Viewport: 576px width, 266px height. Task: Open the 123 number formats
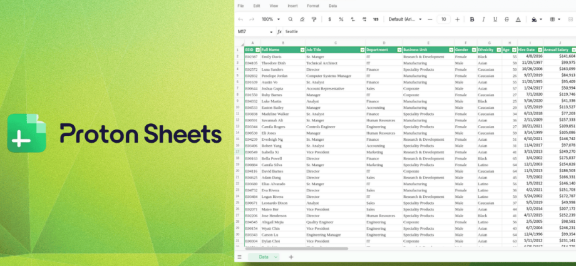376,19
